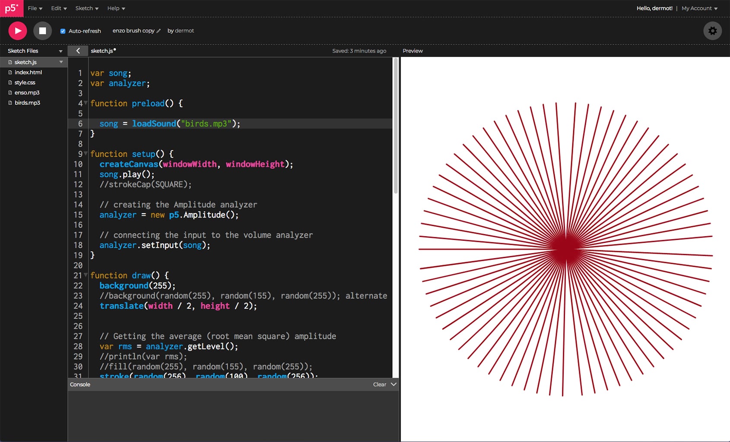The width and height of the screenshot is (730, 442).
Task: Fold the preload function at line 4
Action: pyautogui.click(x=86, y=103)
